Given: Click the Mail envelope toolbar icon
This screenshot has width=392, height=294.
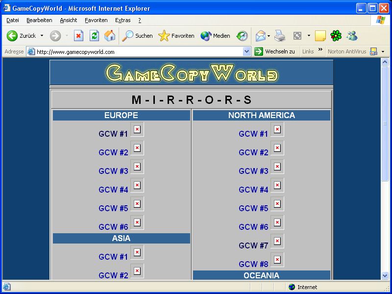Looking at the screenshot, I should [261, 36].
